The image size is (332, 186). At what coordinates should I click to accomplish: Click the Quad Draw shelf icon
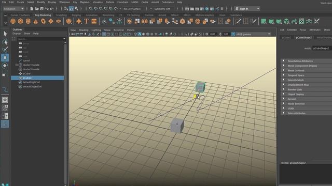pos(254,21)
